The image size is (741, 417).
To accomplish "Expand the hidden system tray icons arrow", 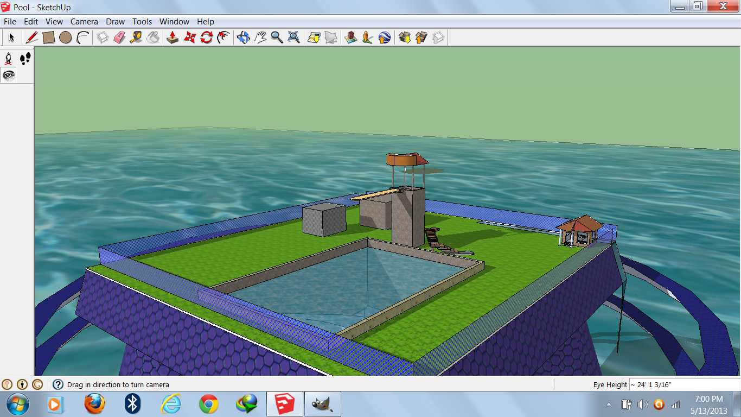I will click(609, 405).
